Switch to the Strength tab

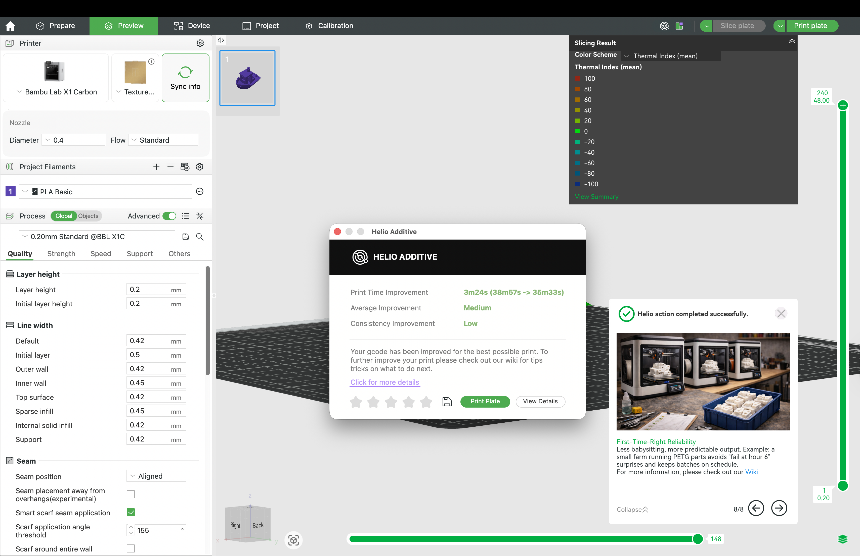pos(61,254)
